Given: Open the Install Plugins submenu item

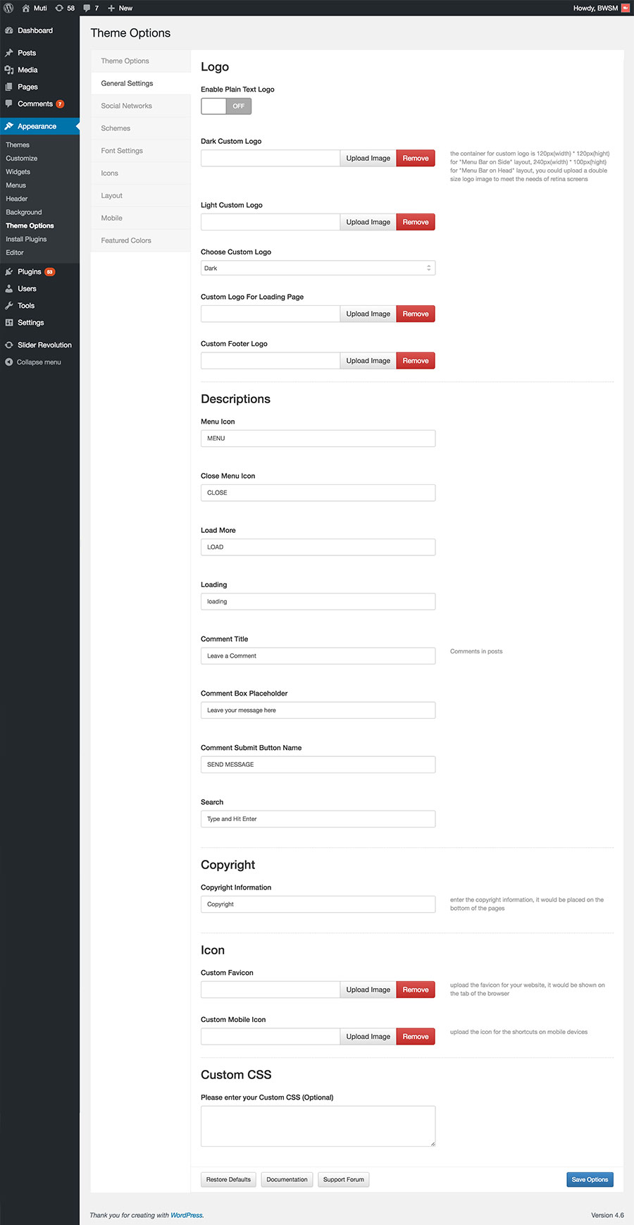Looking at the screenshot, I should pyautogui.click(x=26, y=239).
